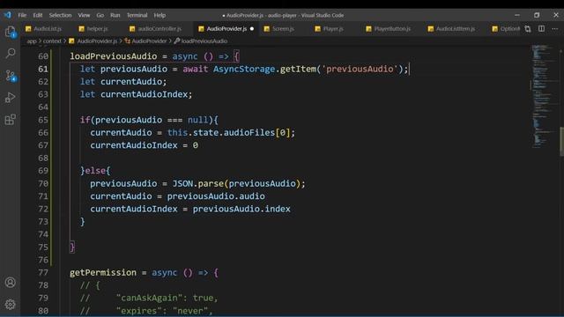Click the vertical editor scrollbar thumb
The height and width of the screenshot is (317, 564).
561,142
